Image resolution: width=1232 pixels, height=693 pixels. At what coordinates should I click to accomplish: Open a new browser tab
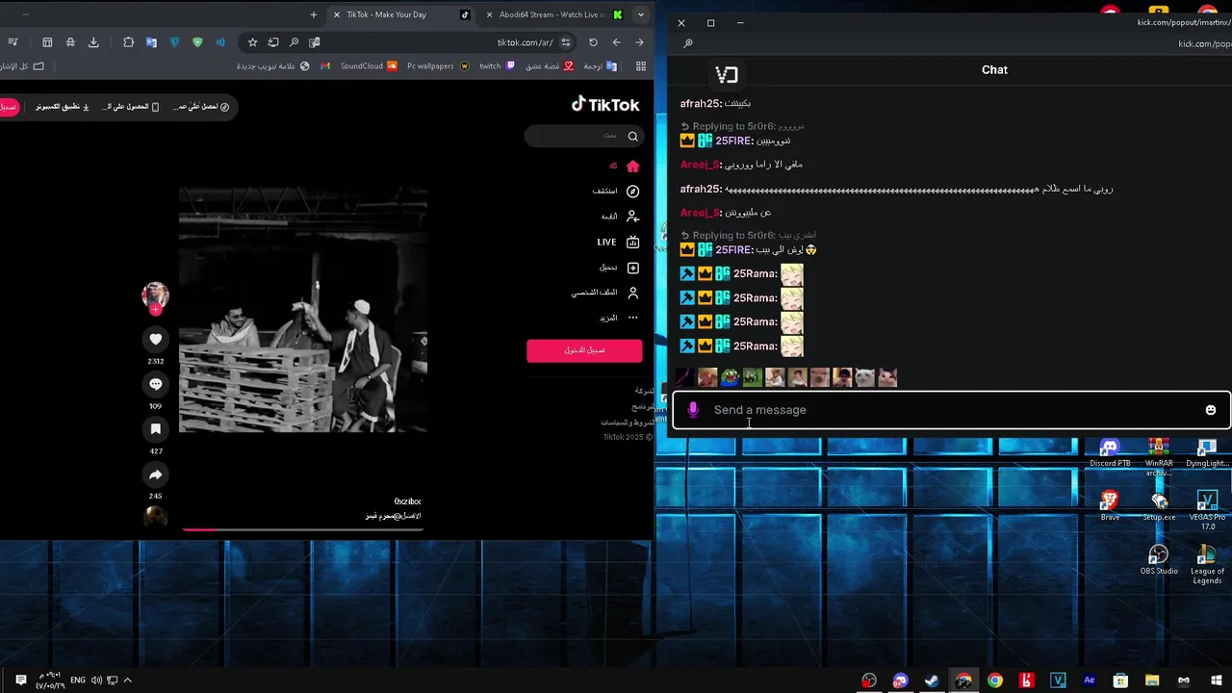pyautogui.click(x=314, y=14)
